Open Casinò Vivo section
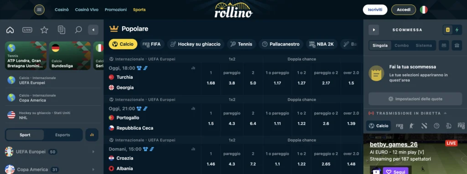The image size is (467, 174). [x=87, y=10]
